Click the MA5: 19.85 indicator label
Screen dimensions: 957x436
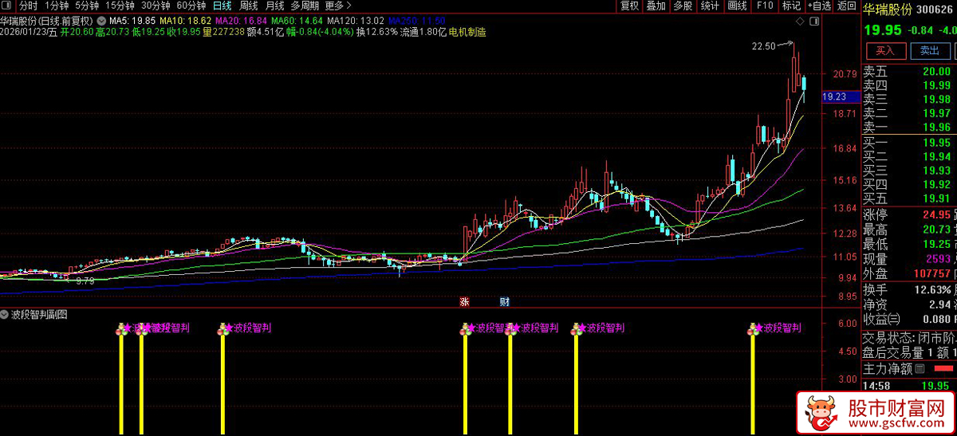[132, 21]
